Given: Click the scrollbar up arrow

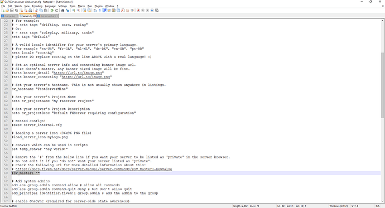Looking at the screenshot, I should point(383,21).
